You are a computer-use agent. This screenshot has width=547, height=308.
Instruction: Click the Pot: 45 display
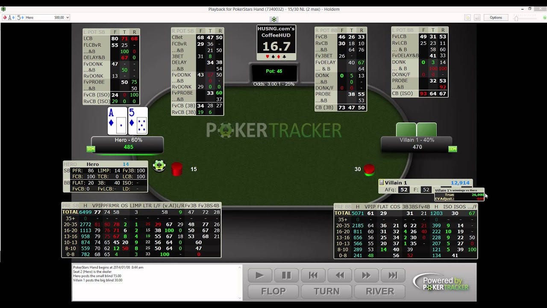click(x=274, y=72)
